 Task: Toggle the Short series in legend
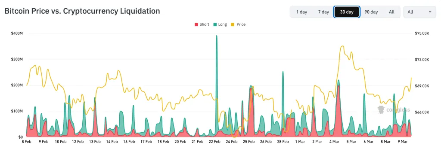tap(202, 24)
